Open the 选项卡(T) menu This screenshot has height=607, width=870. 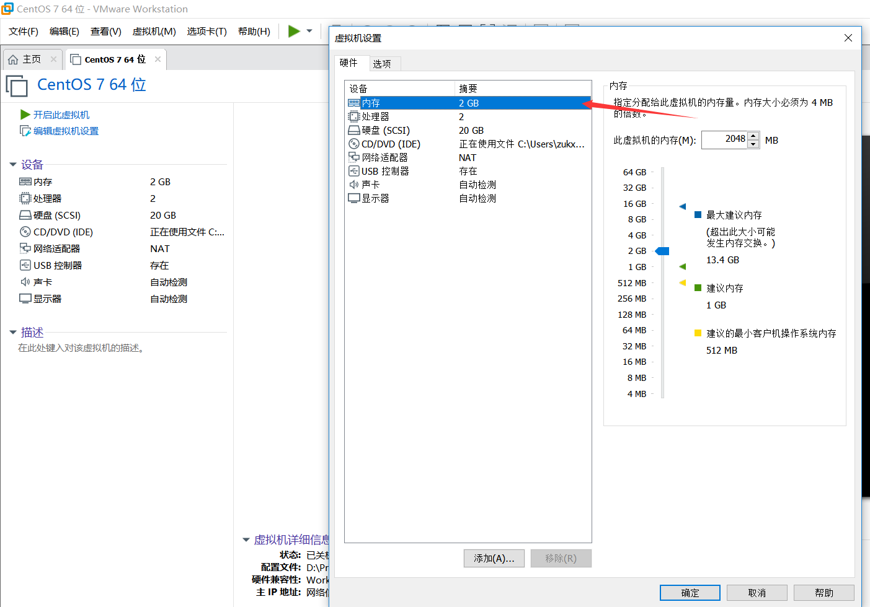pos(207,32)
